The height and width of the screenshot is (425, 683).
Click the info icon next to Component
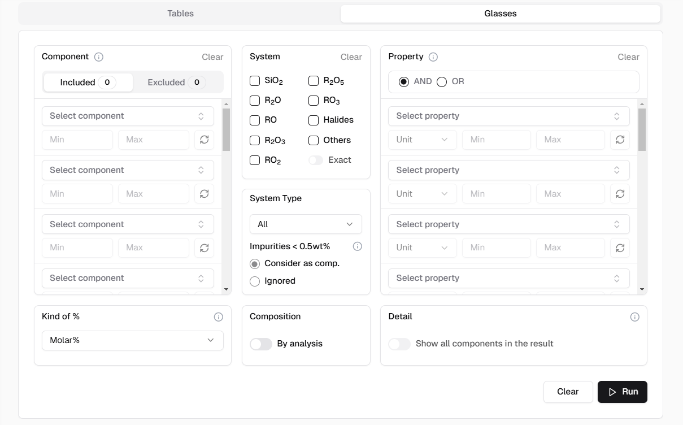99,57
